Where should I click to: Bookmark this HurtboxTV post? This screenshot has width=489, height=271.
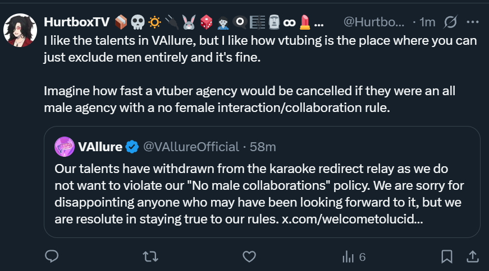pos(447,256)
